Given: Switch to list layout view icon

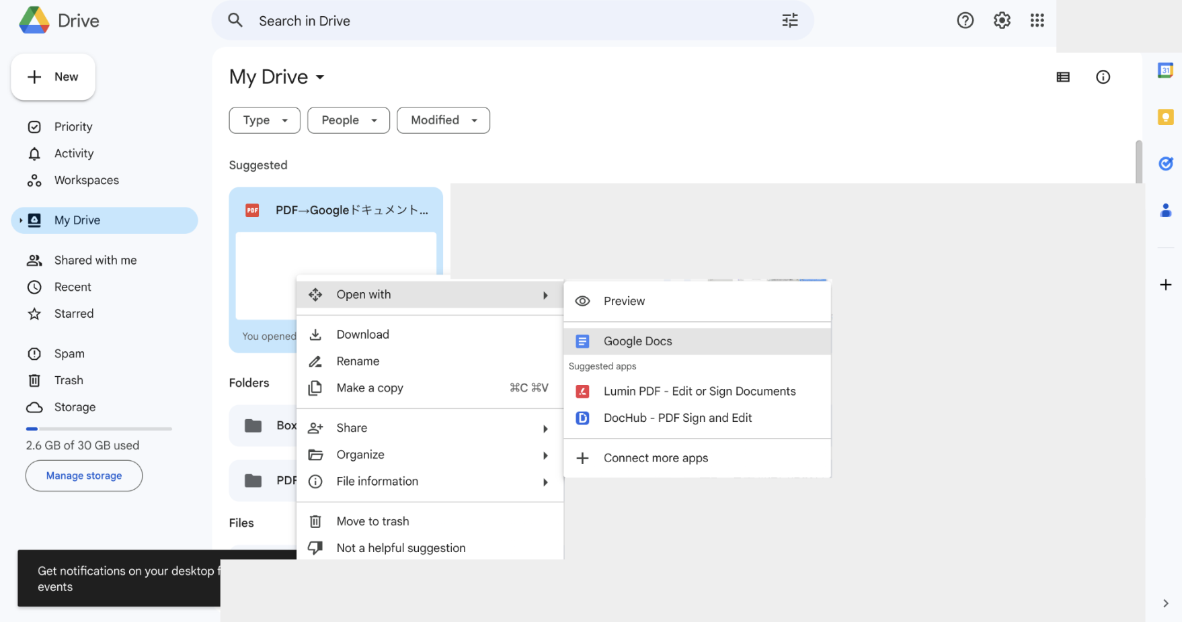Looking at the screenshot, I should pyautogui.click(x=1063, y=77).
